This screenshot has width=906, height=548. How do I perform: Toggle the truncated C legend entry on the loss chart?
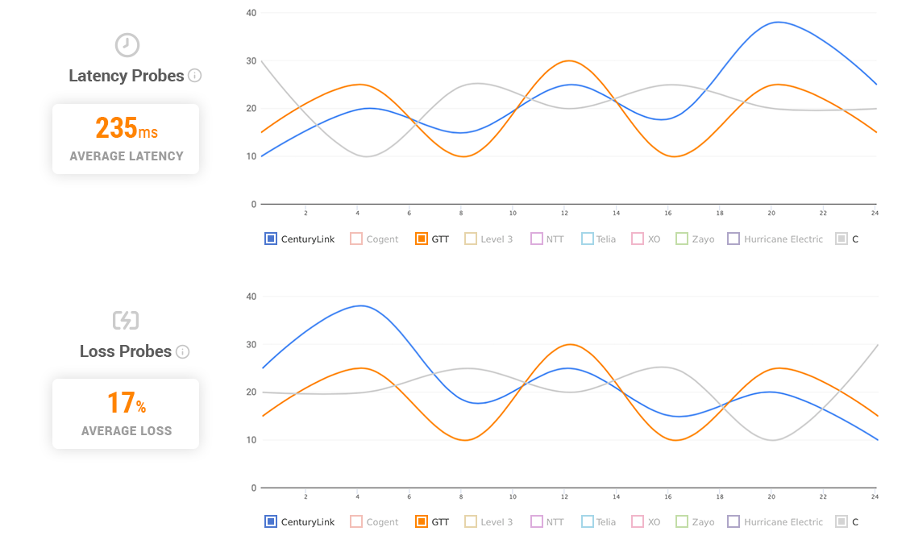click(841, 521)
